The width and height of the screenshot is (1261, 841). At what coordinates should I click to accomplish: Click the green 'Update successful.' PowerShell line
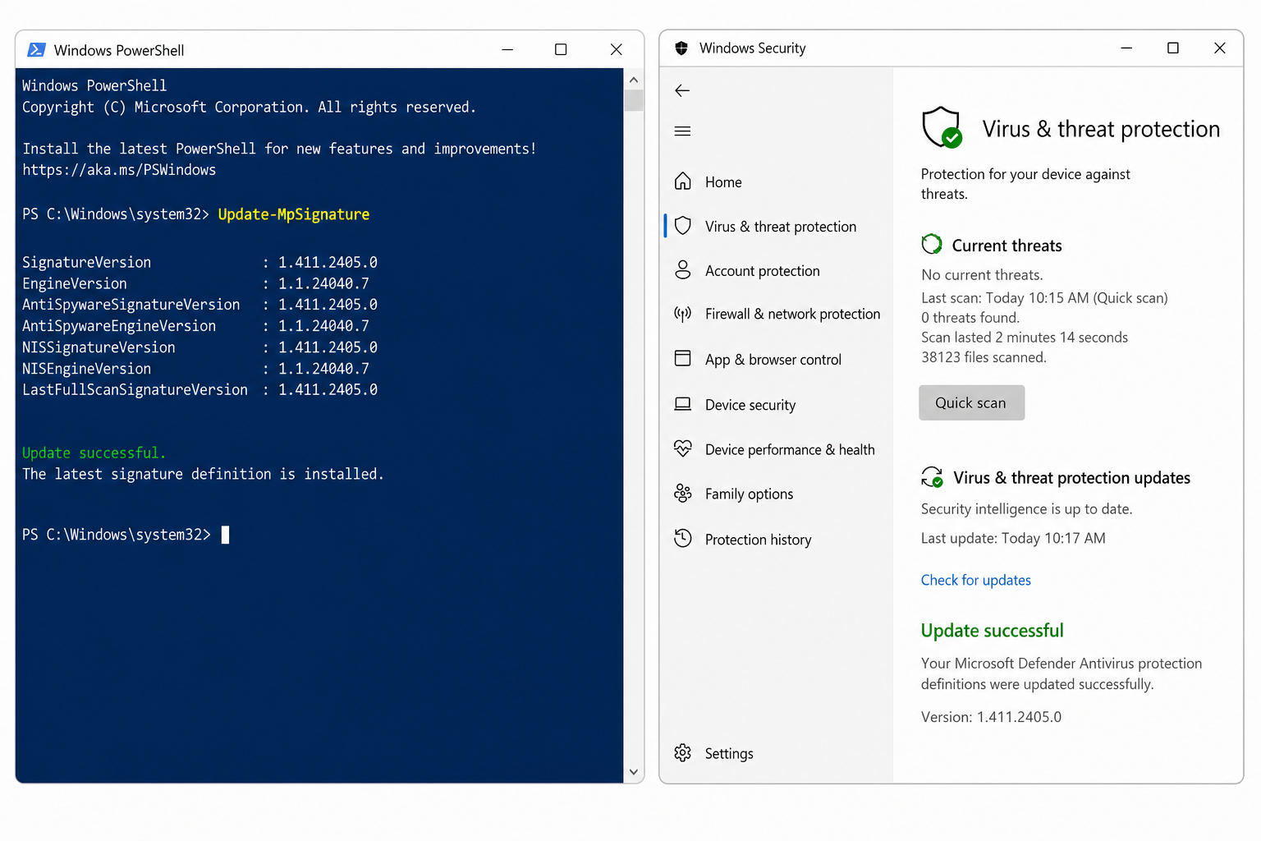[x=94, y=453]
